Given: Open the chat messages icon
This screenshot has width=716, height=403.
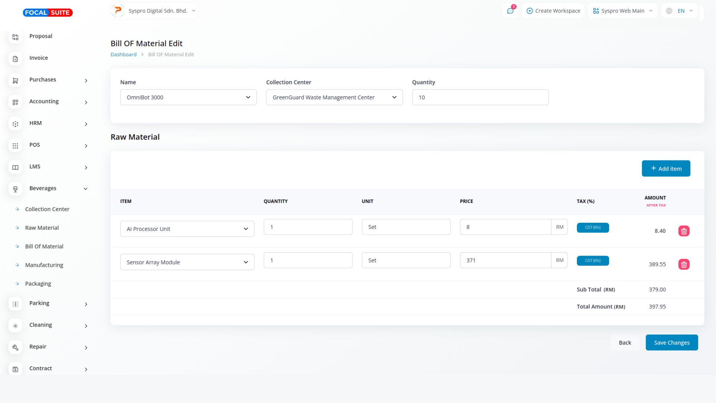Looking at the screenshot, I should tap(510, 11).
